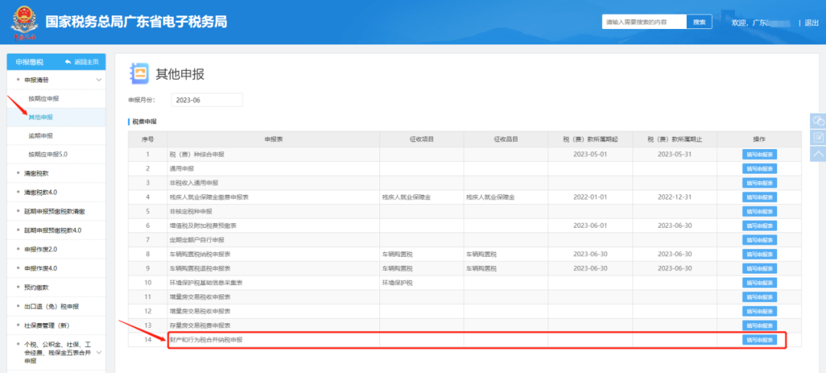Open 延期申报预缴税款4.0 sidebar item
This screenshot has height=373, width=826.
pyautogui.click(x=53, y=230)
